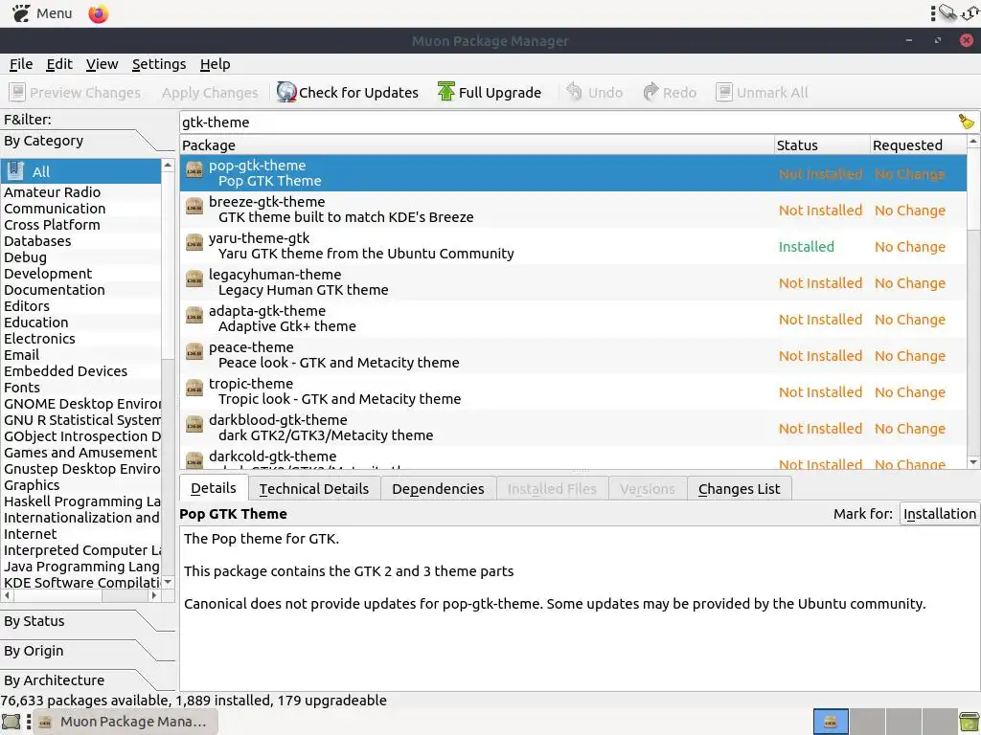Click the package icon for adapta-gtk-theme
This screenshot has width=981, height=735.
point(194,315)
